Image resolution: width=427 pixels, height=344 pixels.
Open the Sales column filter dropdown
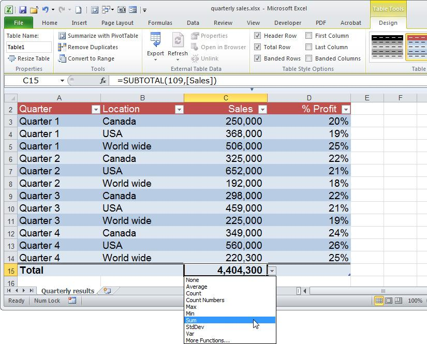(262, 109)
